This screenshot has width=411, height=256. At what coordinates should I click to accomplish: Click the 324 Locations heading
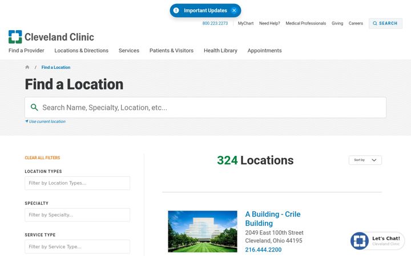click(255, 160)
